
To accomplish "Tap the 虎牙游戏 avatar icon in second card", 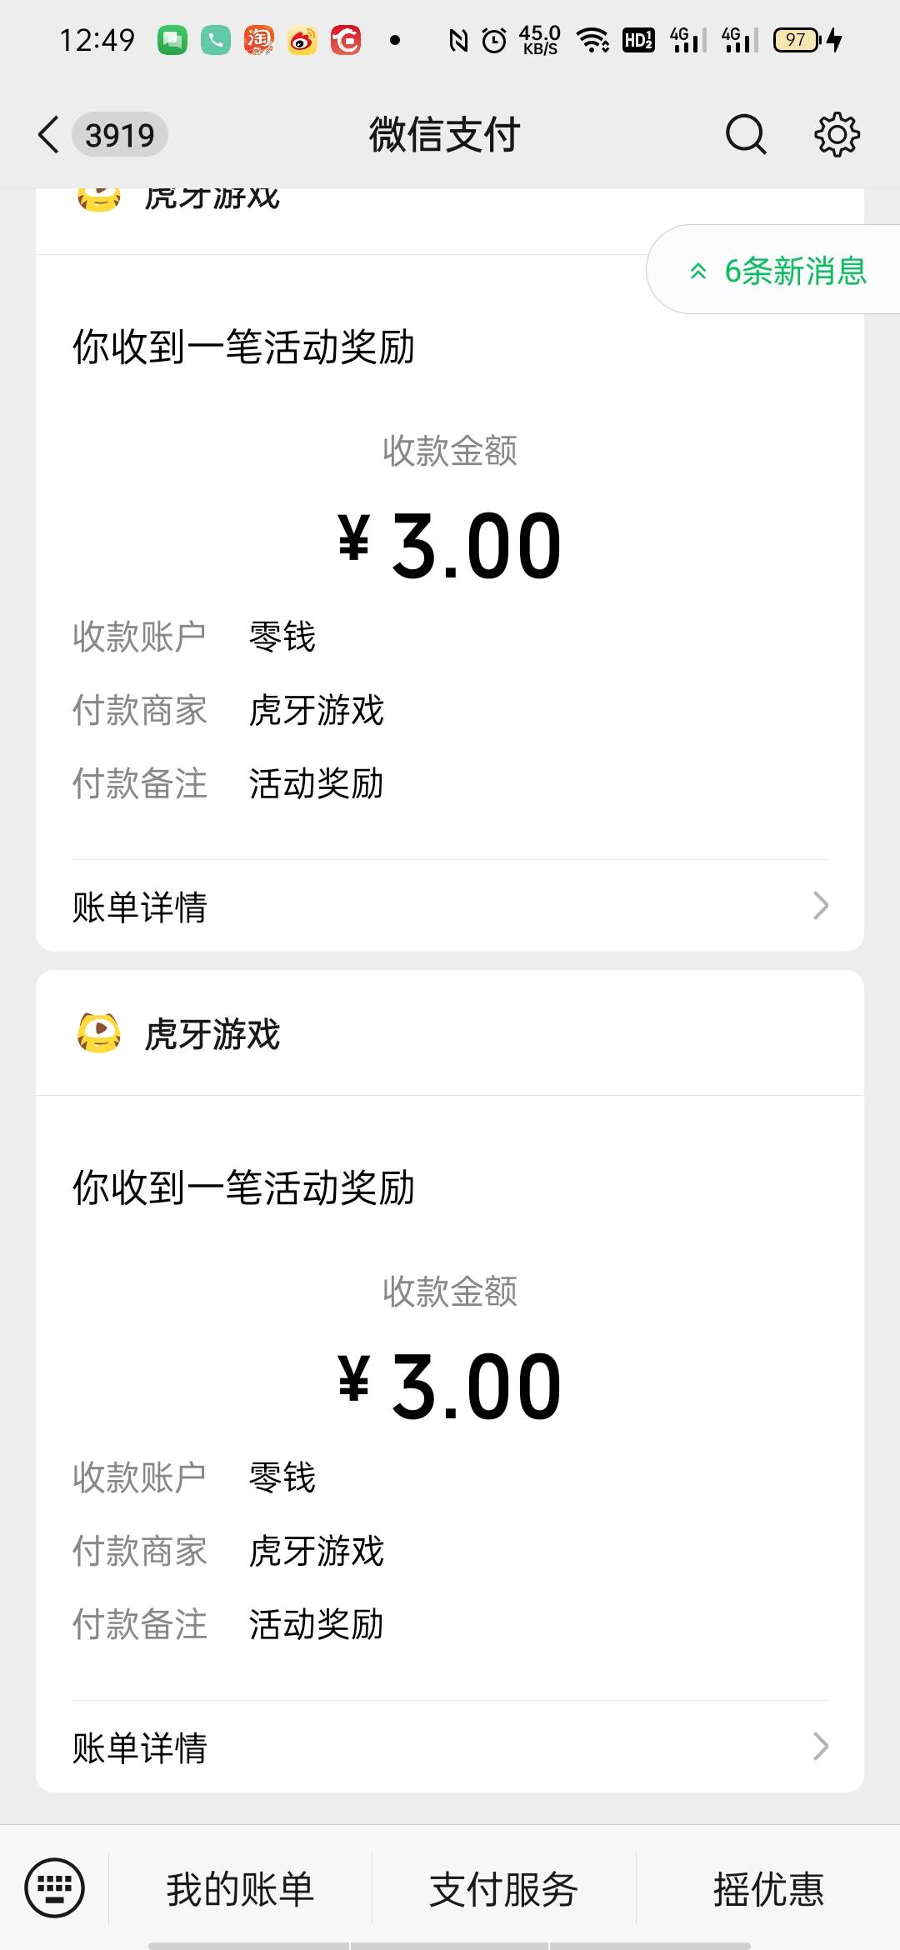I will click(98, 1033).
